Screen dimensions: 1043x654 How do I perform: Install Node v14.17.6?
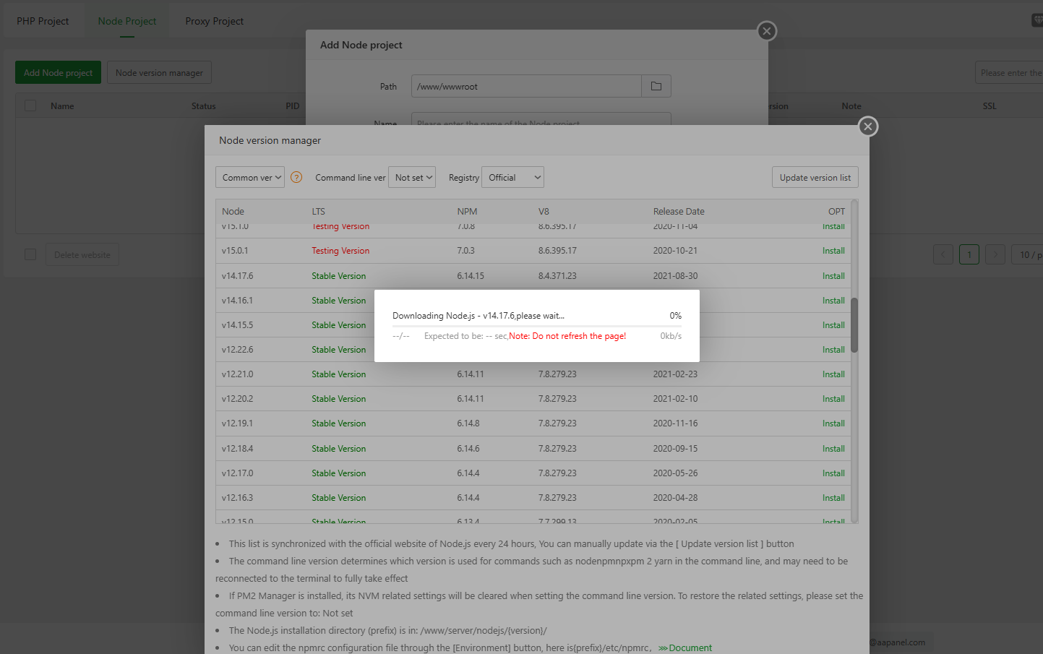[x=833, y=276]
